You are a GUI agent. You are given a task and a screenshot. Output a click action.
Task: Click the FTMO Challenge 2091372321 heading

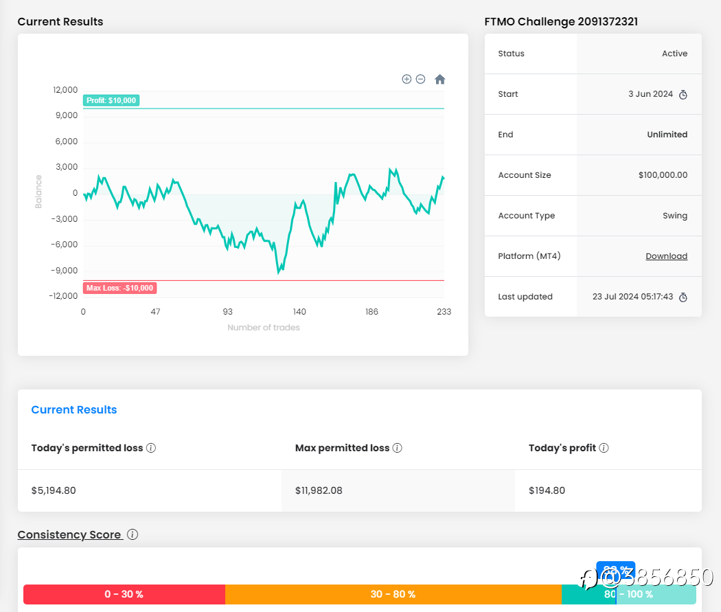(561, 21)
